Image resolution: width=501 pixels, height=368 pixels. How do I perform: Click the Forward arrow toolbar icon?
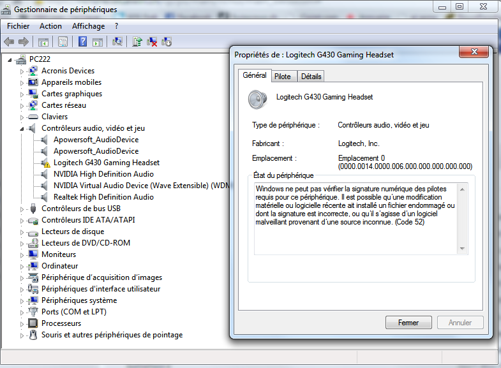[x=24, y=41]
